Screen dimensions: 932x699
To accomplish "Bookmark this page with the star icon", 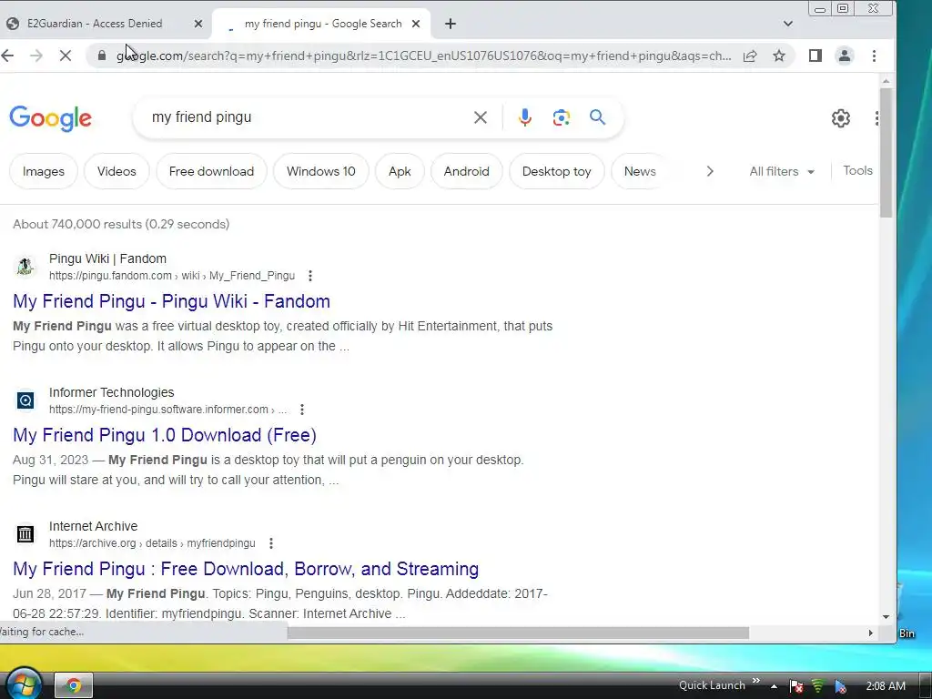I will pos(779,56).
